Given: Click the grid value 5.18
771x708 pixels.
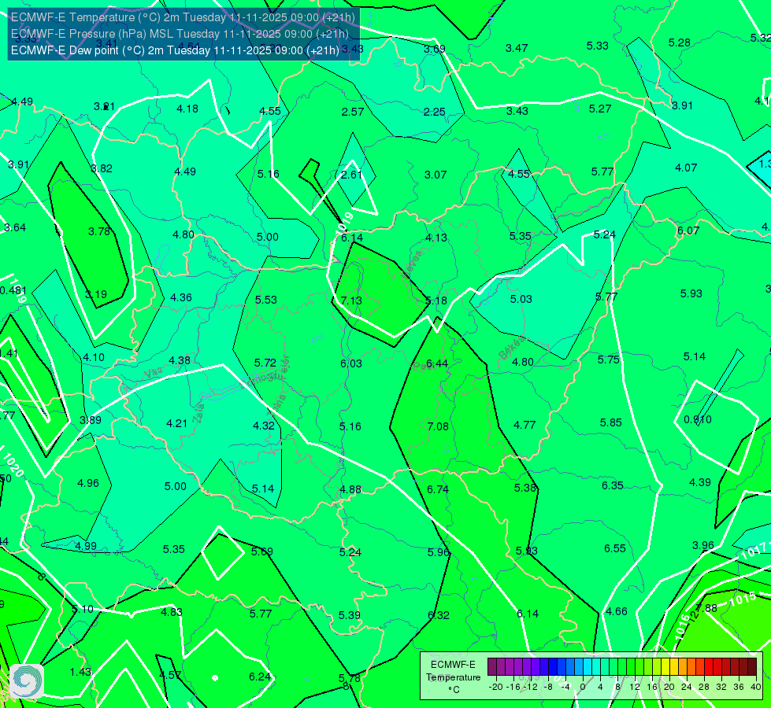Looking at the screenshot, I should (436, 301).
